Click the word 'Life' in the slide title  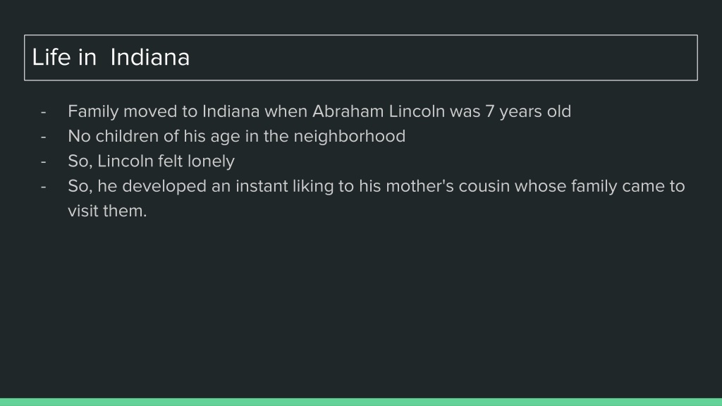point(51,58)
